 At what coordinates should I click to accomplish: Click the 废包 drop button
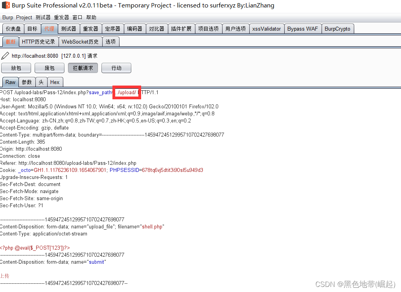(x=50, y=68)
